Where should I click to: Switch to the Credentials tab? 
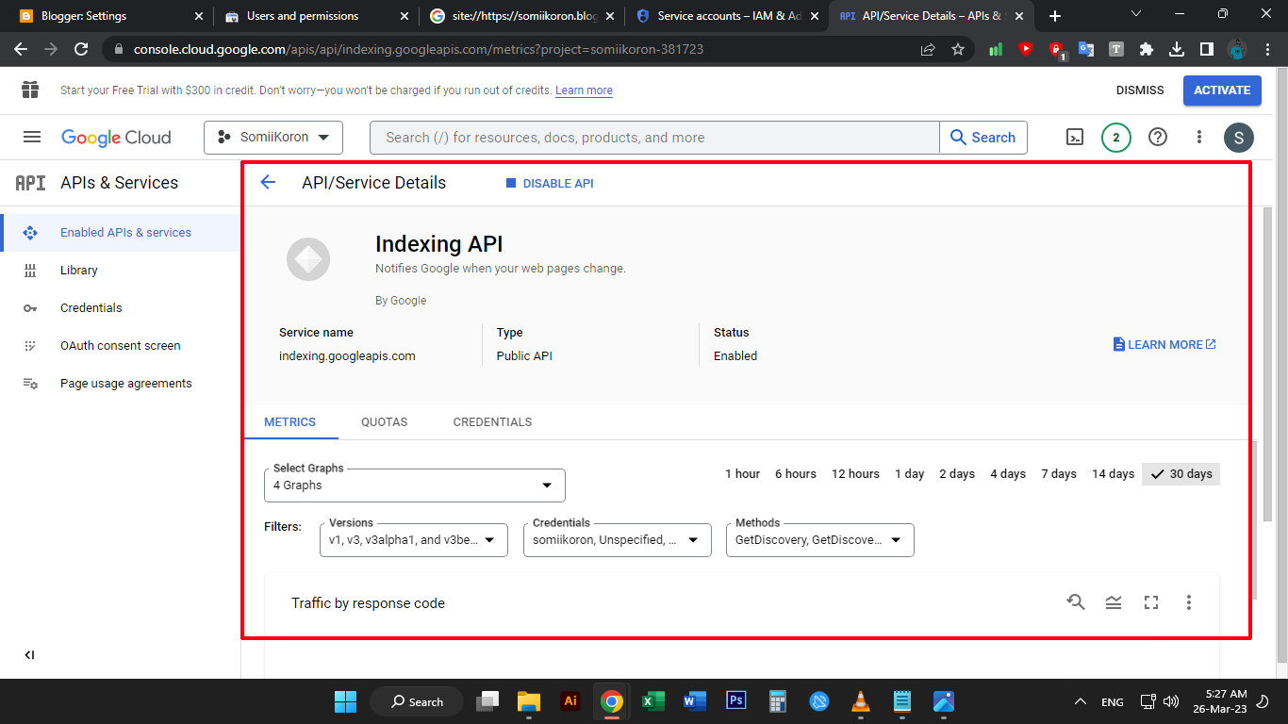(492, 422)
